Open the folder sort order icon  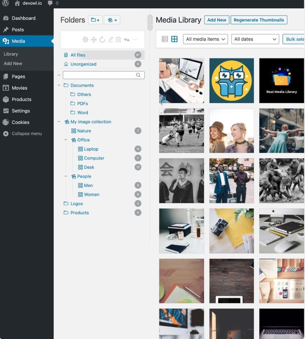click(x=127, y=39)
